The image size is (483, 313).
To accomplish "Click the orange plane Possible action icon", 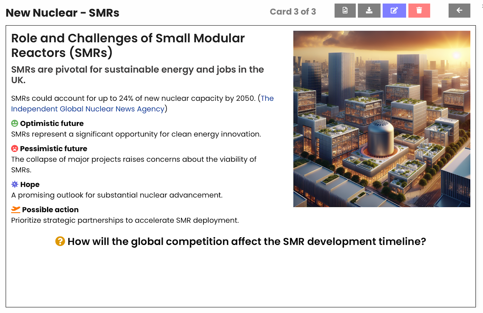I will click(15, 209).
